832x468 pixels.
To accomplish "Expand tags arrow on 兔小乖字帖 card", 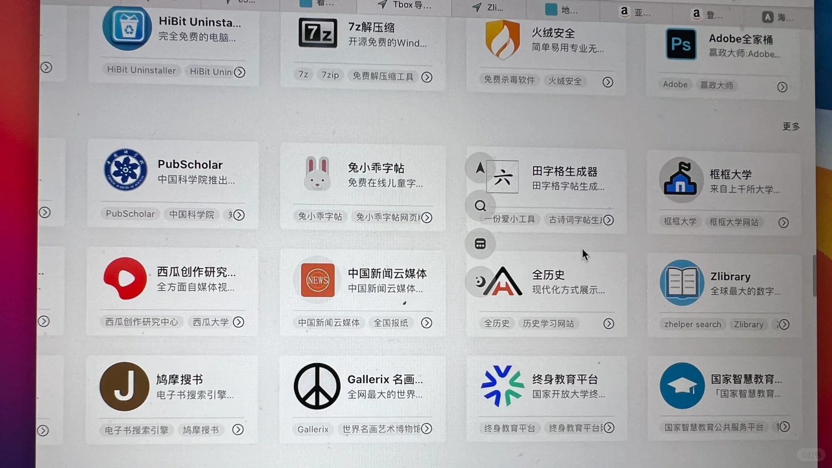I will [426, 218].
